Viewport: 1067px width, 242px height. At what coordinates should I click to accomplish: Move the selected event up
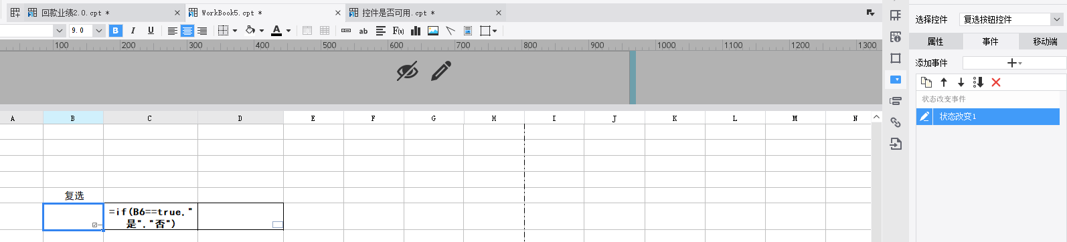tap(944, 82)
